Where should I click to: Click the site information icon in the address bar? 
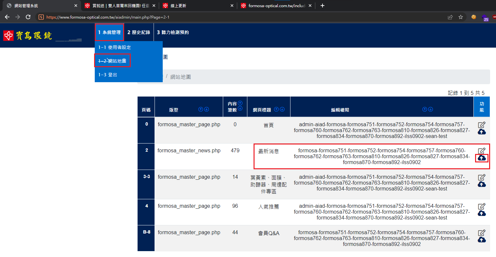click(41, 17)
